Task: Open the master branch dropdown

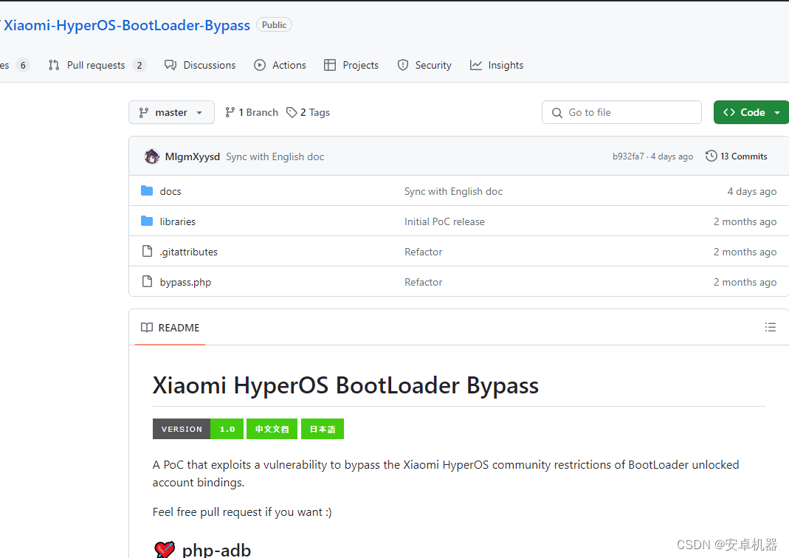Action: pos(171,112)
